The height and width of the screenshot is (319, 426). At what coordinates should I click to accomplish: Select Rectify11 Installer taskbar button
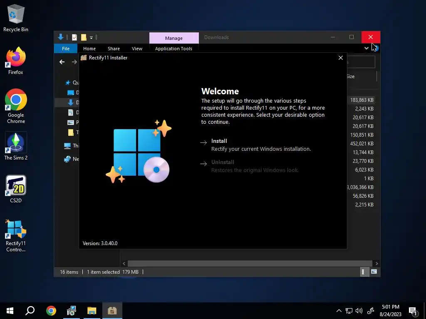(112, 311)
